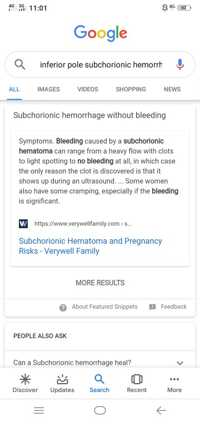Tap the search query text field
200x422 pixels.
tap(101, 65)
